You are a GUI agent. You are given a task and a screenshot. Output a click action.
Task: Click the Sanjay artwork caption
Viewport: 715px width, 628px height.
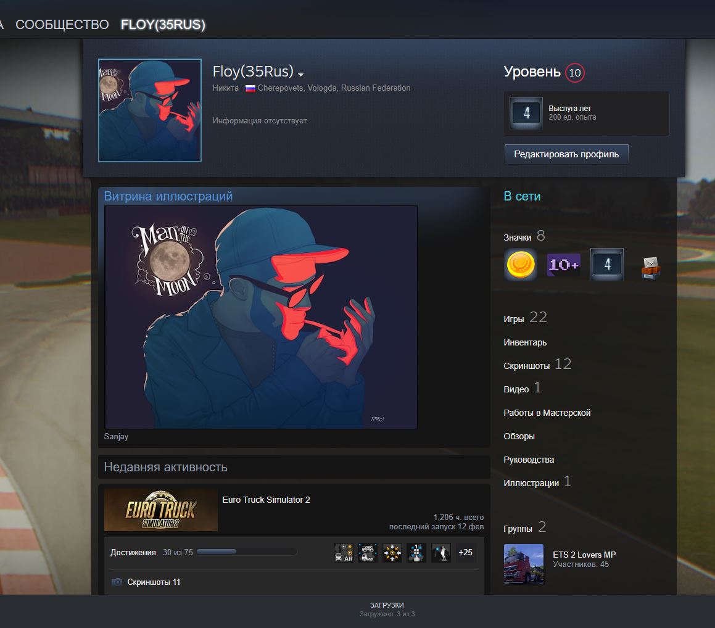coord(116,436)
